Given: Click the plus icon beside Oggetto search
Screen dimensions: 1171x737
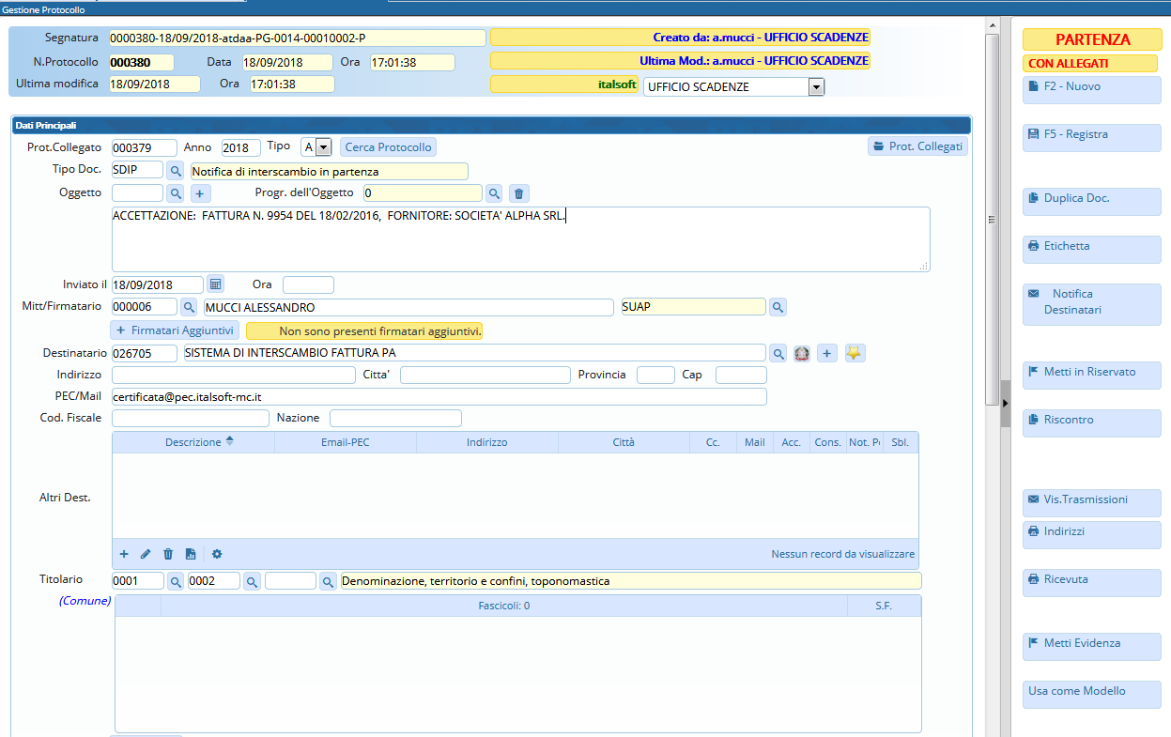Looking at the screenshot, I should coord(200,193).
